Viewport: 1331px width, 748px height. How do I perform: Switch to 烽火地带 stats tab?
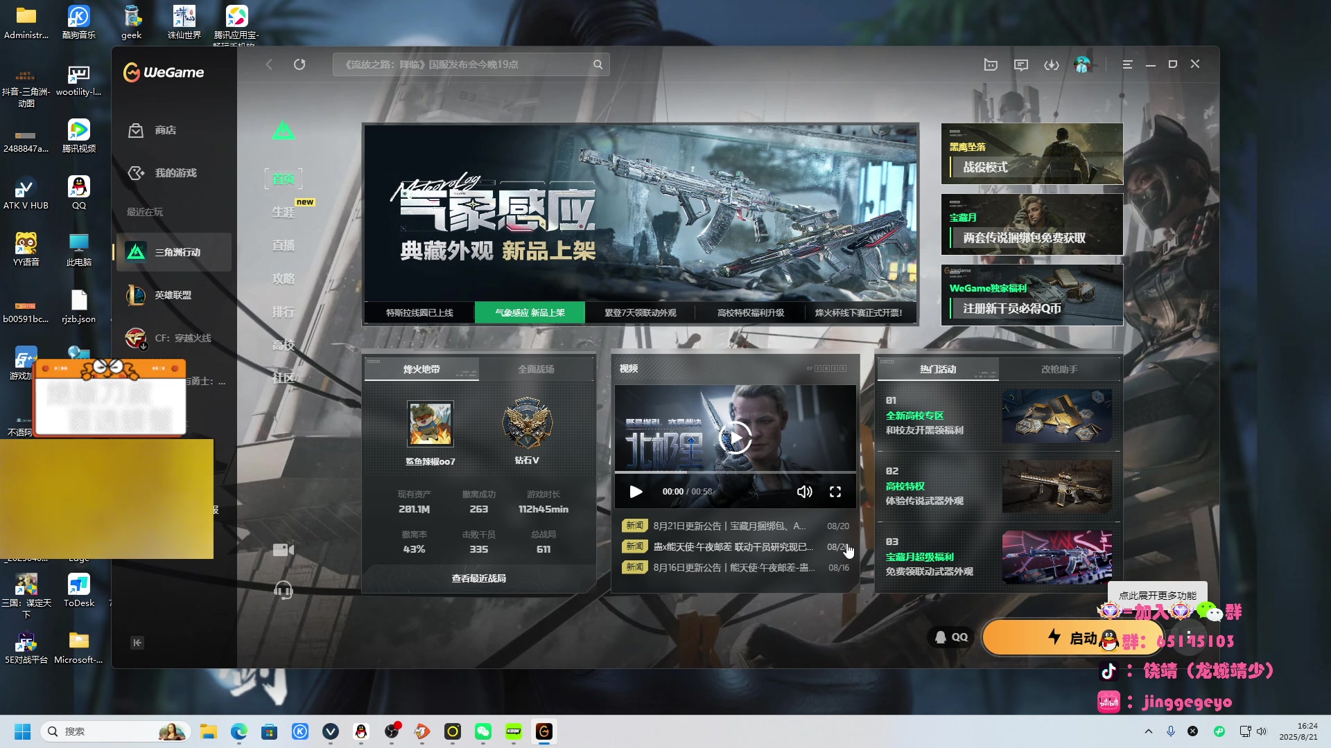pos(421,369)
